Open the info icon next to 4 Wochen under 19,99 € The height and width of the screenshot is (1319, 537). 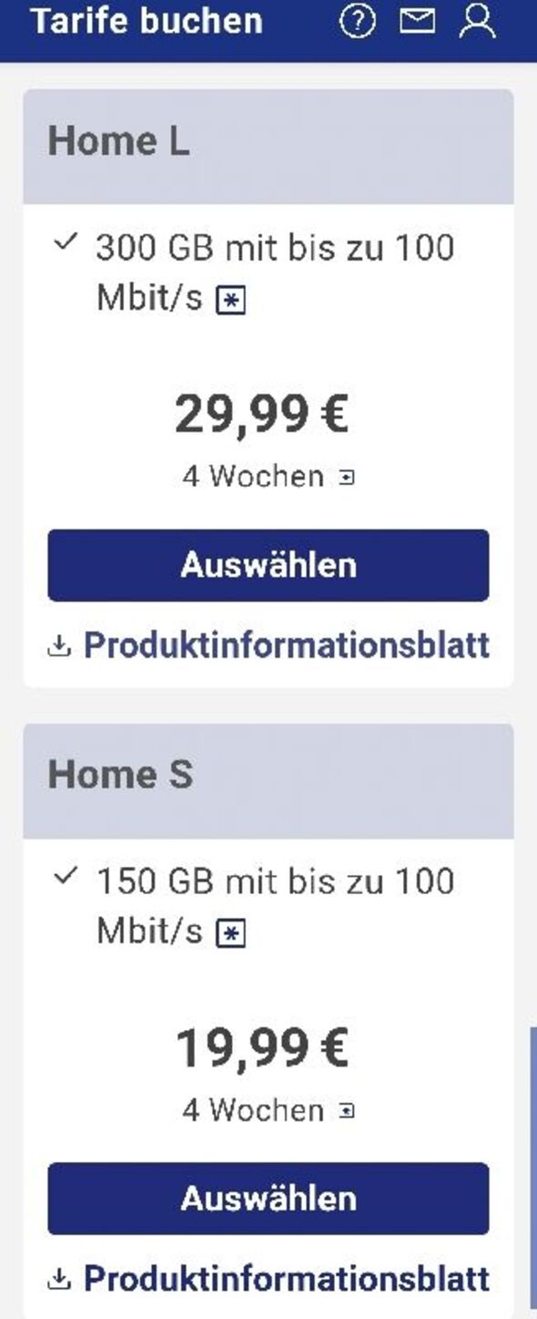[345, 1110]
